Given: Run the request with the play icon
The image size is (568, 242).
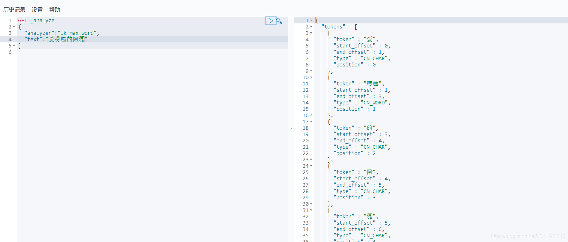Looking at the screenshot, I should (271, 21).
